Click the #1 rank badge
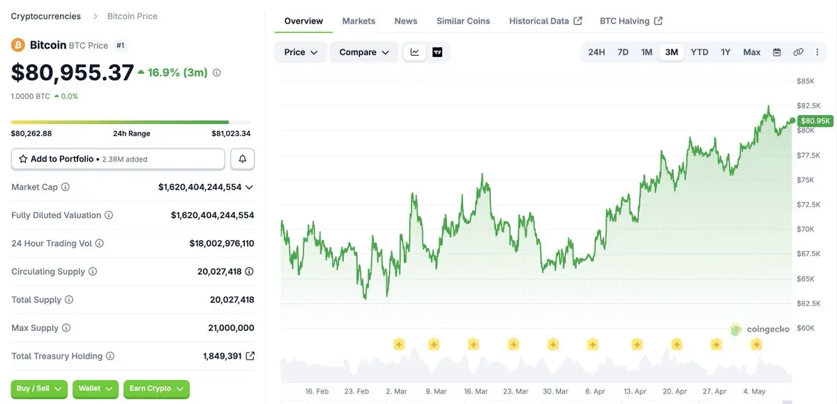Image resolution: width=837 pixels, height=404 pixels. pyautogui.click(x=120, y=45)
